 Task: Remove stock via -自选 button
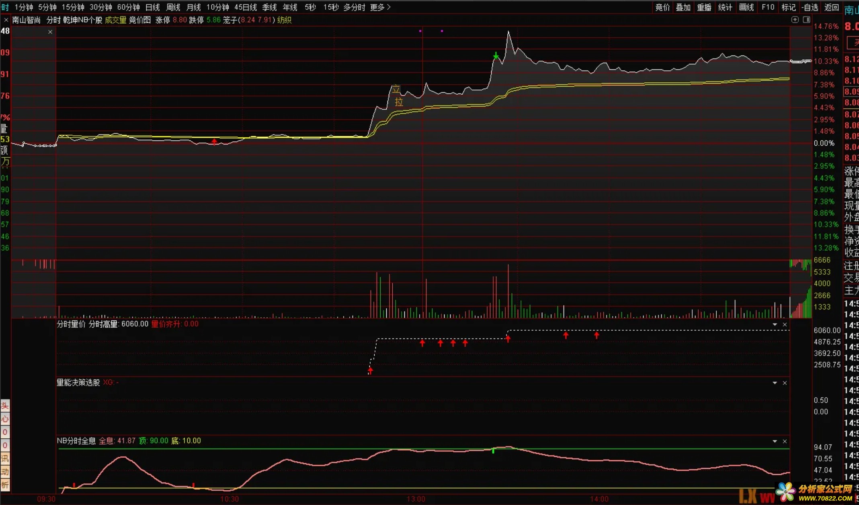click(810, 7)
